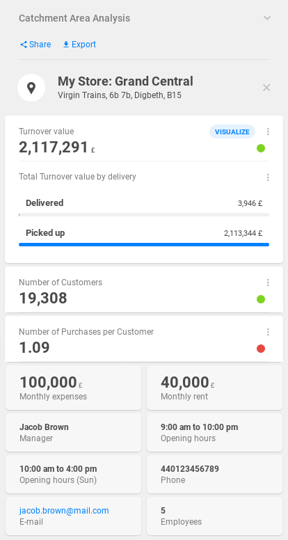Open Purchases per Customer three-dot menu
This screenshot has width=288, height=540.
(268, 332)
